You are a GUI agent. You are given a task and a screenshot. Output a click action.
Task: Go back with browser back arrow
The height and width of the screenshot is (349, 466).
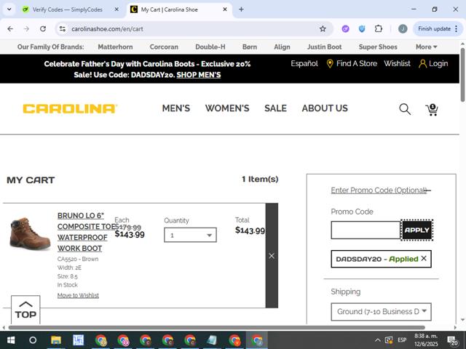[10, 29]
